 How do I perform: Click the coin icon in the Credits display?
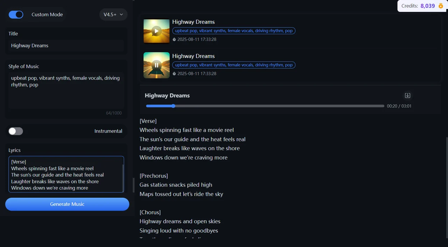(440, 6)
